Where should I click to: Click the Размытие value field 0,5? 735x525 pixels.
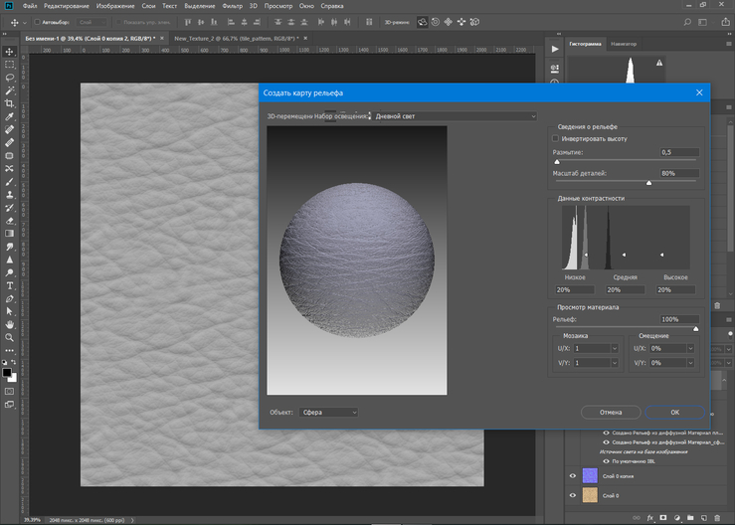pos(679,152)
